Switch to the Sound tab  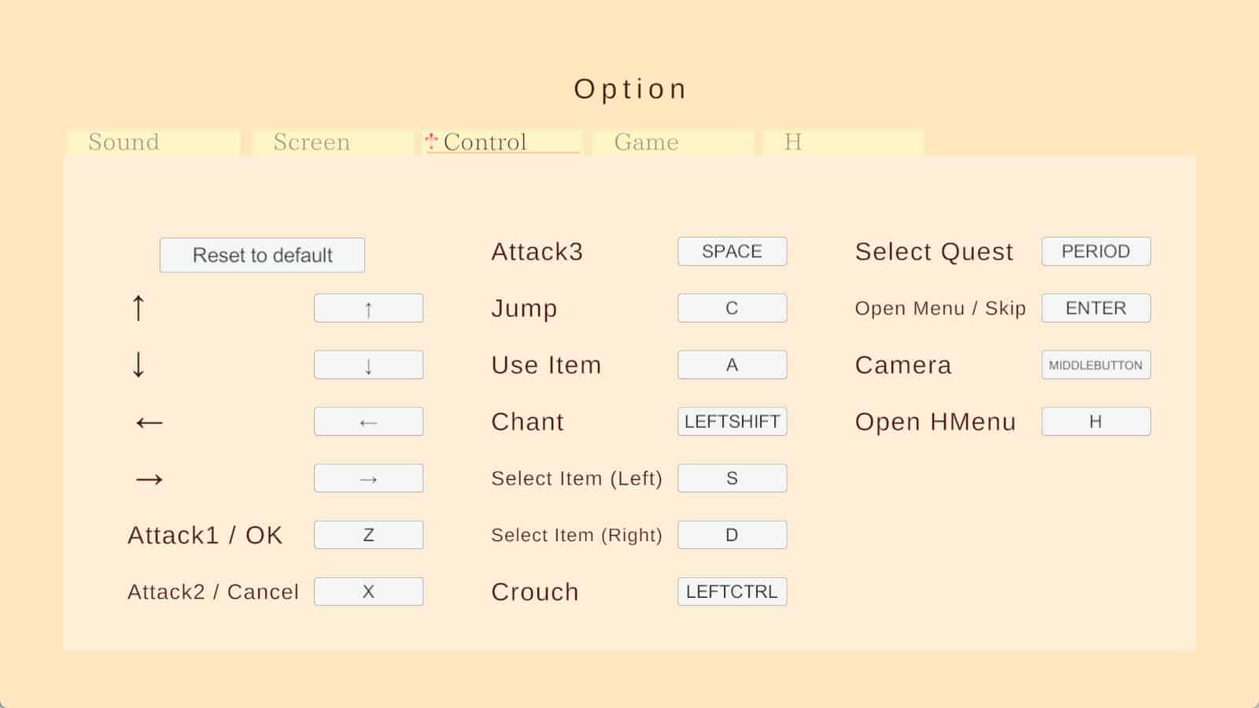coord(153,142)
